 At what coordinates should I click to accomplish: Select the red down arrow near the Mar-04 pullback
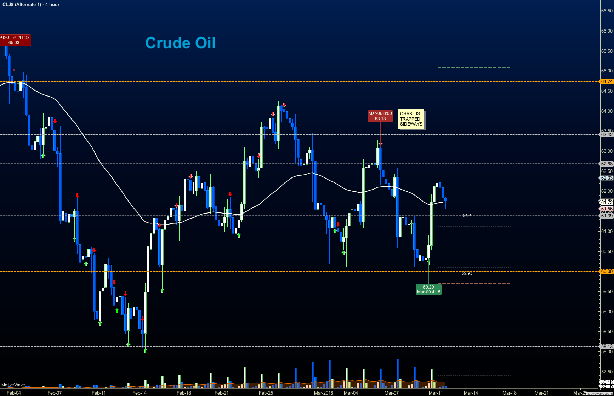tap(338, 224)
